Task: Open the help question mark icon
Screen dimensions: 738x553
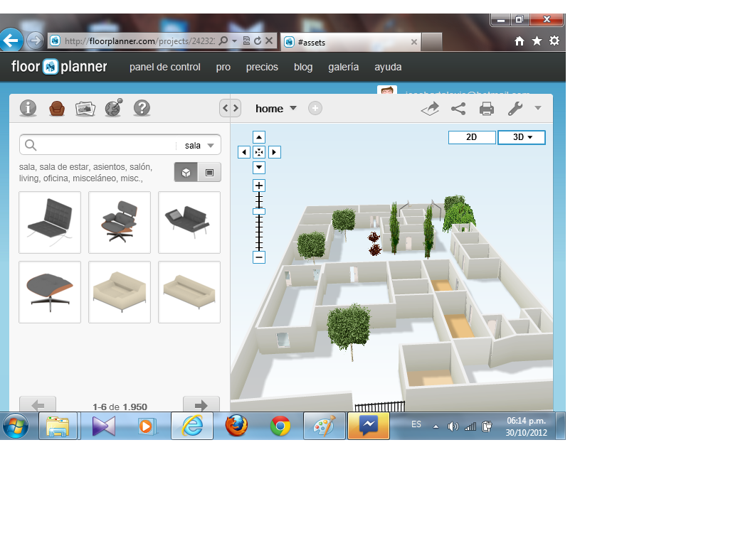Action: [x=142, y=108]
